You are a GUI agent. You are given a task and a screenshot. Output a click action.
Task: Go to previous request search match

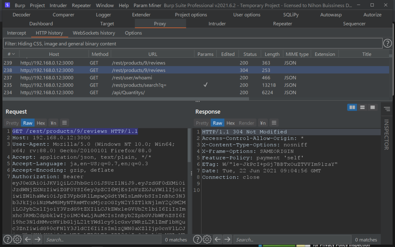pyautogui.click(x=28, y=239)
